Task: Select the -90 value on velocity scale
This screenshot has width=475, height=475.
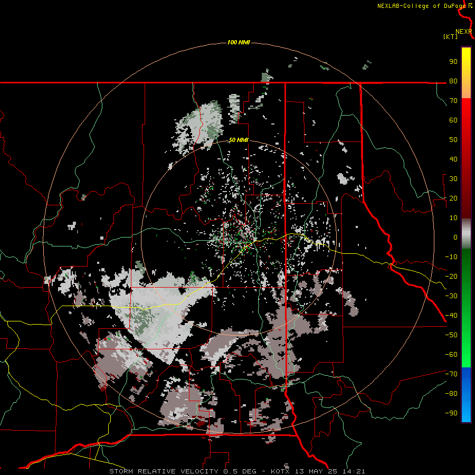Action: click(451, 413)
